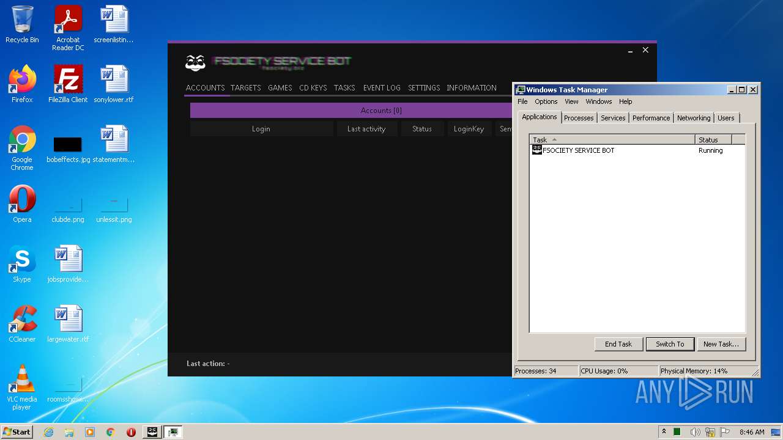Image resolution: width=783 pixels, height=440 pixels.
Task: Open Task Manager View menu
Action: (x=571, y=101)
